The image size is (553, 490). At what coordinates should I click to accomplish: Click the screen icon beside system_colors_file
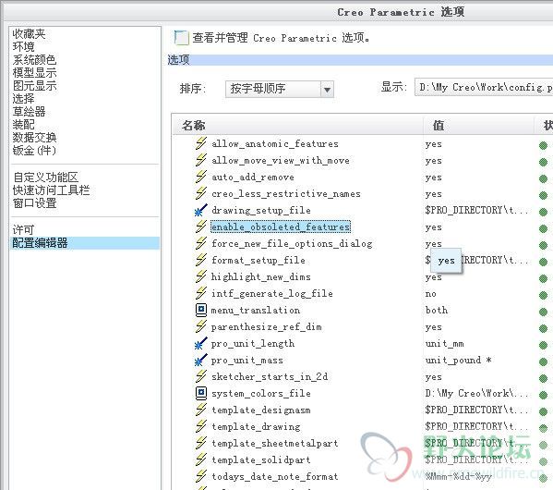tap(201, 393)
